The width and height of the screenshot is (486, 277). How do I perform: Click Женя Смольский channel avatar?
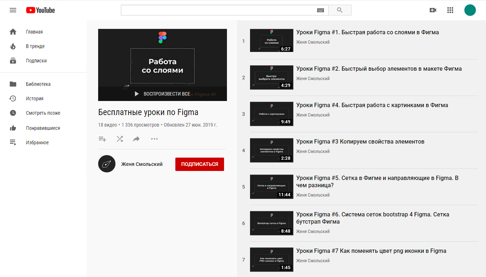click(107, 164)
